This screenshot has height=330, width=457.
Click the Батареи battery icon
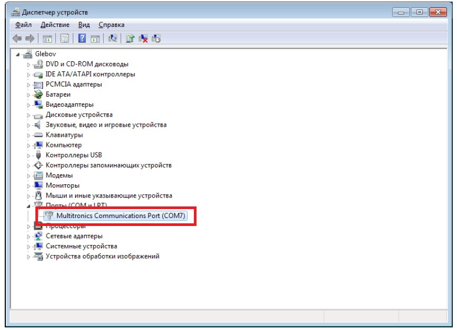[x=38, y=95]
